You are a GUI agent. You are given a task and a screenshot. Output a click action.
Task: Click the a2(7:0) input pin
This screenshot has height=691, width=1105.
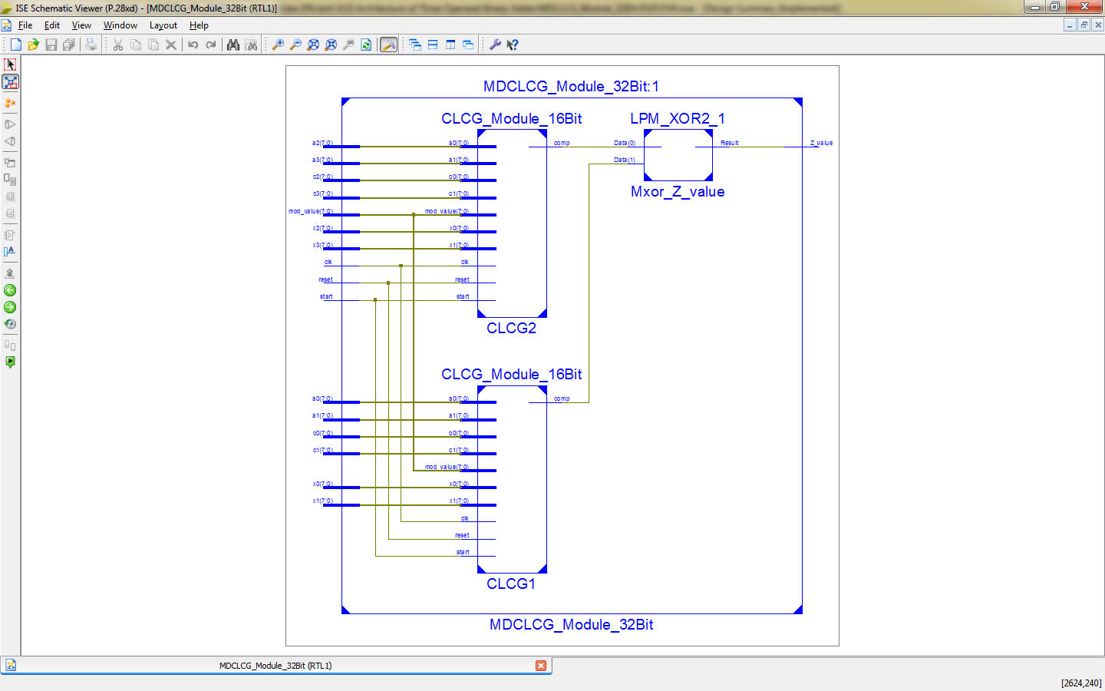coord(322,143)
